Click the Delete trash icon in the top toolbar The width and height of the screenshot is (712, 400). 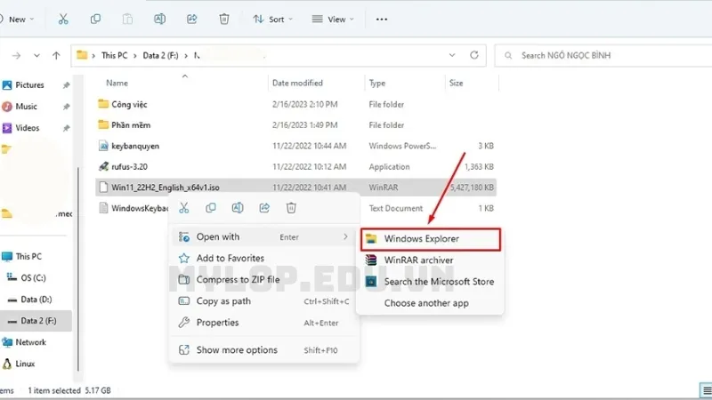[224, 19]
